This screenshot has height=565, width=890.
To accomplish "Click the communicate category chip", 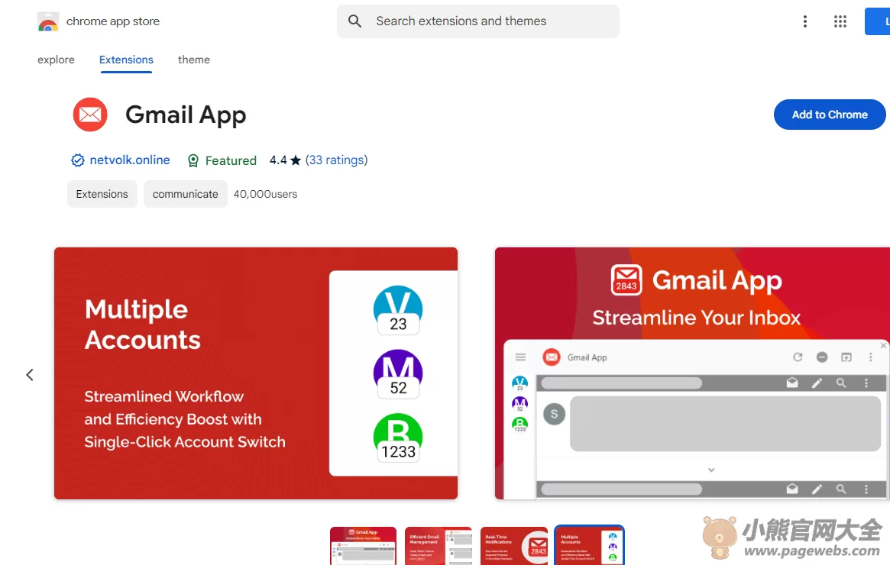I will point(185,194).
